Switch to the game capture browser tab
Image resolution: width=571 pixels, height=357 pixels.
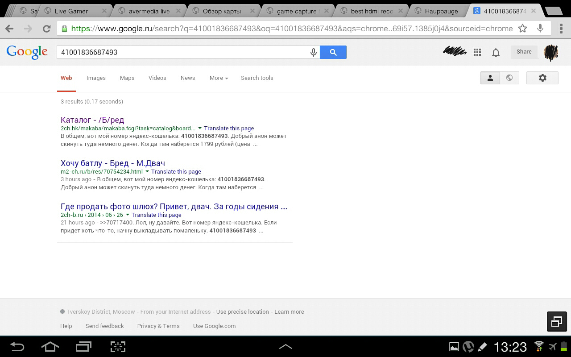coord(297,11)
